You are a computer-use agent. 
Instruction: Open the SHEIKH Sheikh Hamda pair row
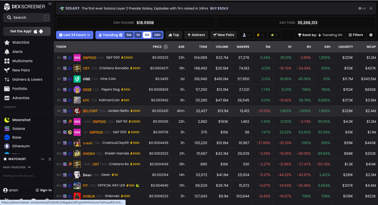pos(216,153)
